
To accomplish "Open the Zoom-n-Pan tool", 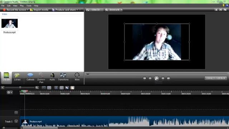I will 41,78.
